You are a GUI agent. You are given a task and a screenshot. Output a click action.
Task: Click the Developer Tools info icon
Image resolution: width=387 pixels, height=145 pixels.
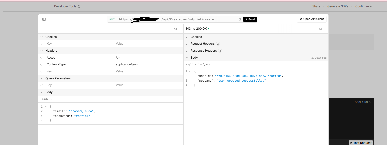pos(79,7)
